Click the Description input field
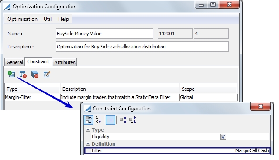The width and height of the screenshot is (279, 160). point(142,47)
